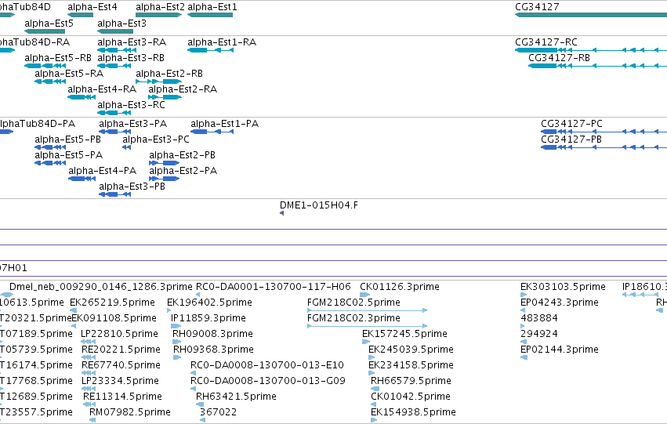Select protein alpha-Est3-PC
Screen dimensions: 667x424
point(126,147)
